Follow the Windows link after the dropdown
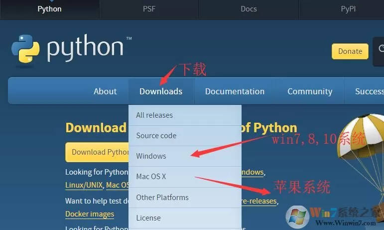 tap(253, 172)
